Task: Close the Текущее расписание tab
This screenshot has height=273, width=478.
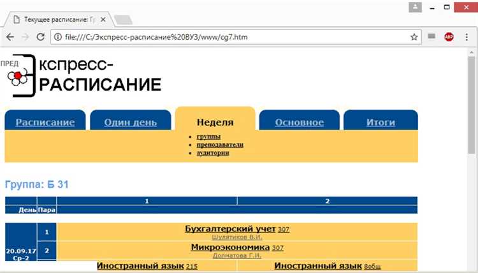Action: (103, 20)
